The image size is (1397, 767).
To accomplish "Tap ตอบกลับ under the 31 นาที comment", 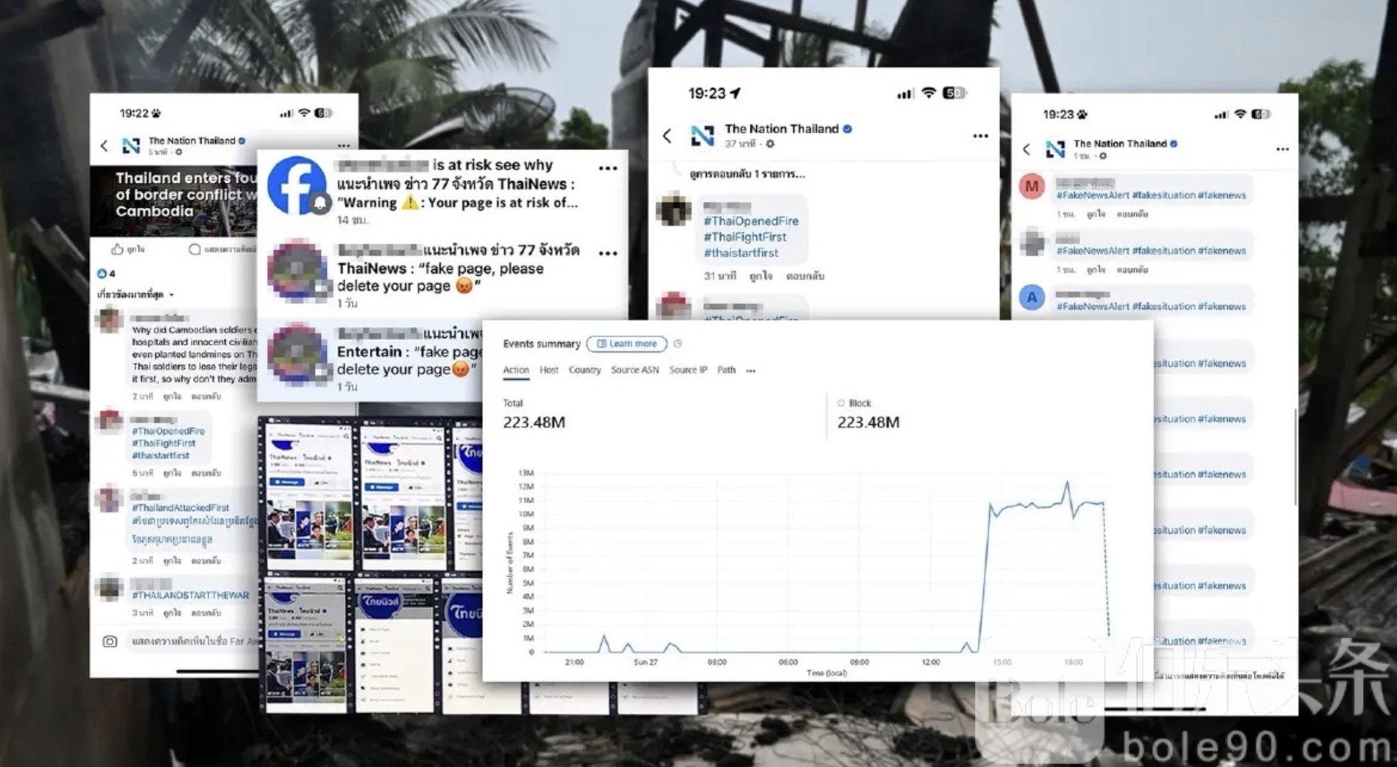I will coord(805,276).
